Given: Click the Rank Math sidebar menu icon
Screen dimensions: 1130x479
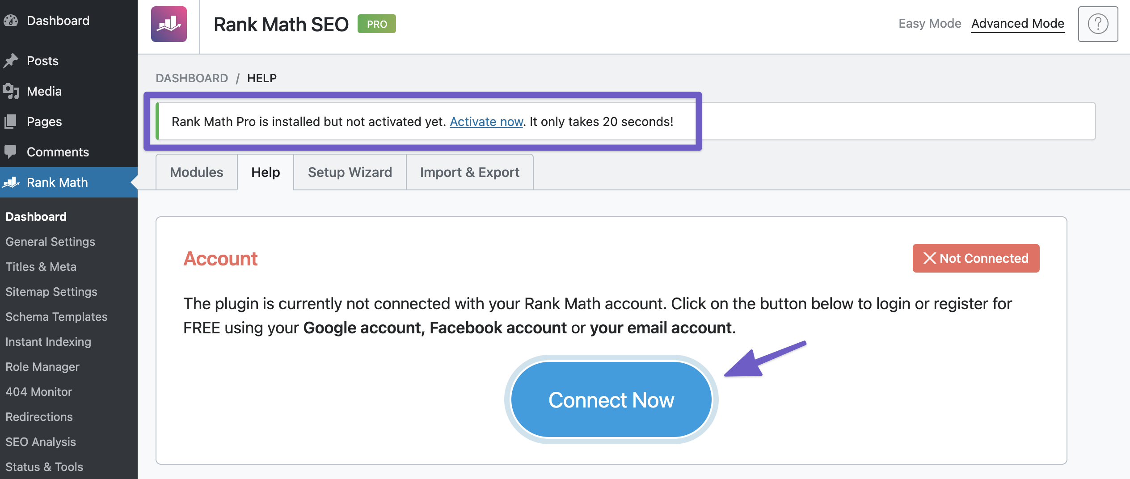Looking at the screenshot, I should 11,182.
